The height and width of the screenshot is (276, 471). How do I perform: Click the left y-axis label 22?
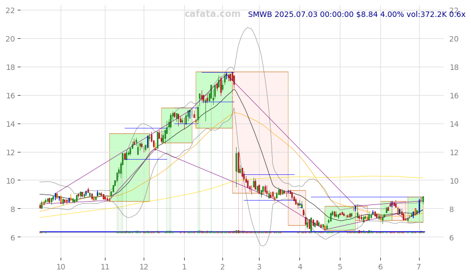tap(10, 10)
